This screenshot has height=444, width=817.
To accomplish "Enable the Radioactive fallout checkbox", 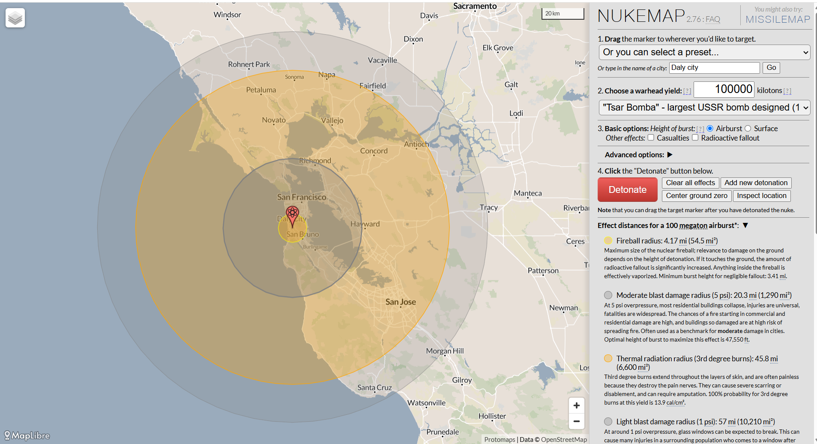I will (695, 138).
